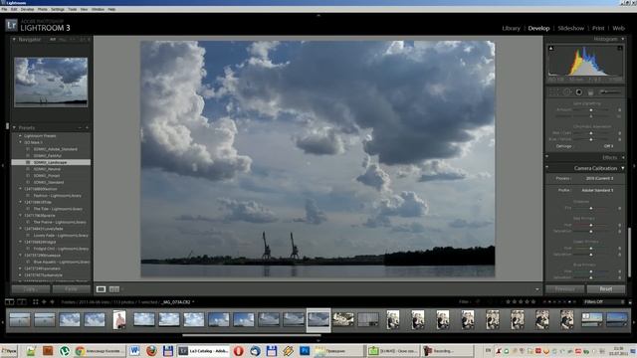Collapse the Presets panel
Viewport: 637px width, 358px height.
14,128
